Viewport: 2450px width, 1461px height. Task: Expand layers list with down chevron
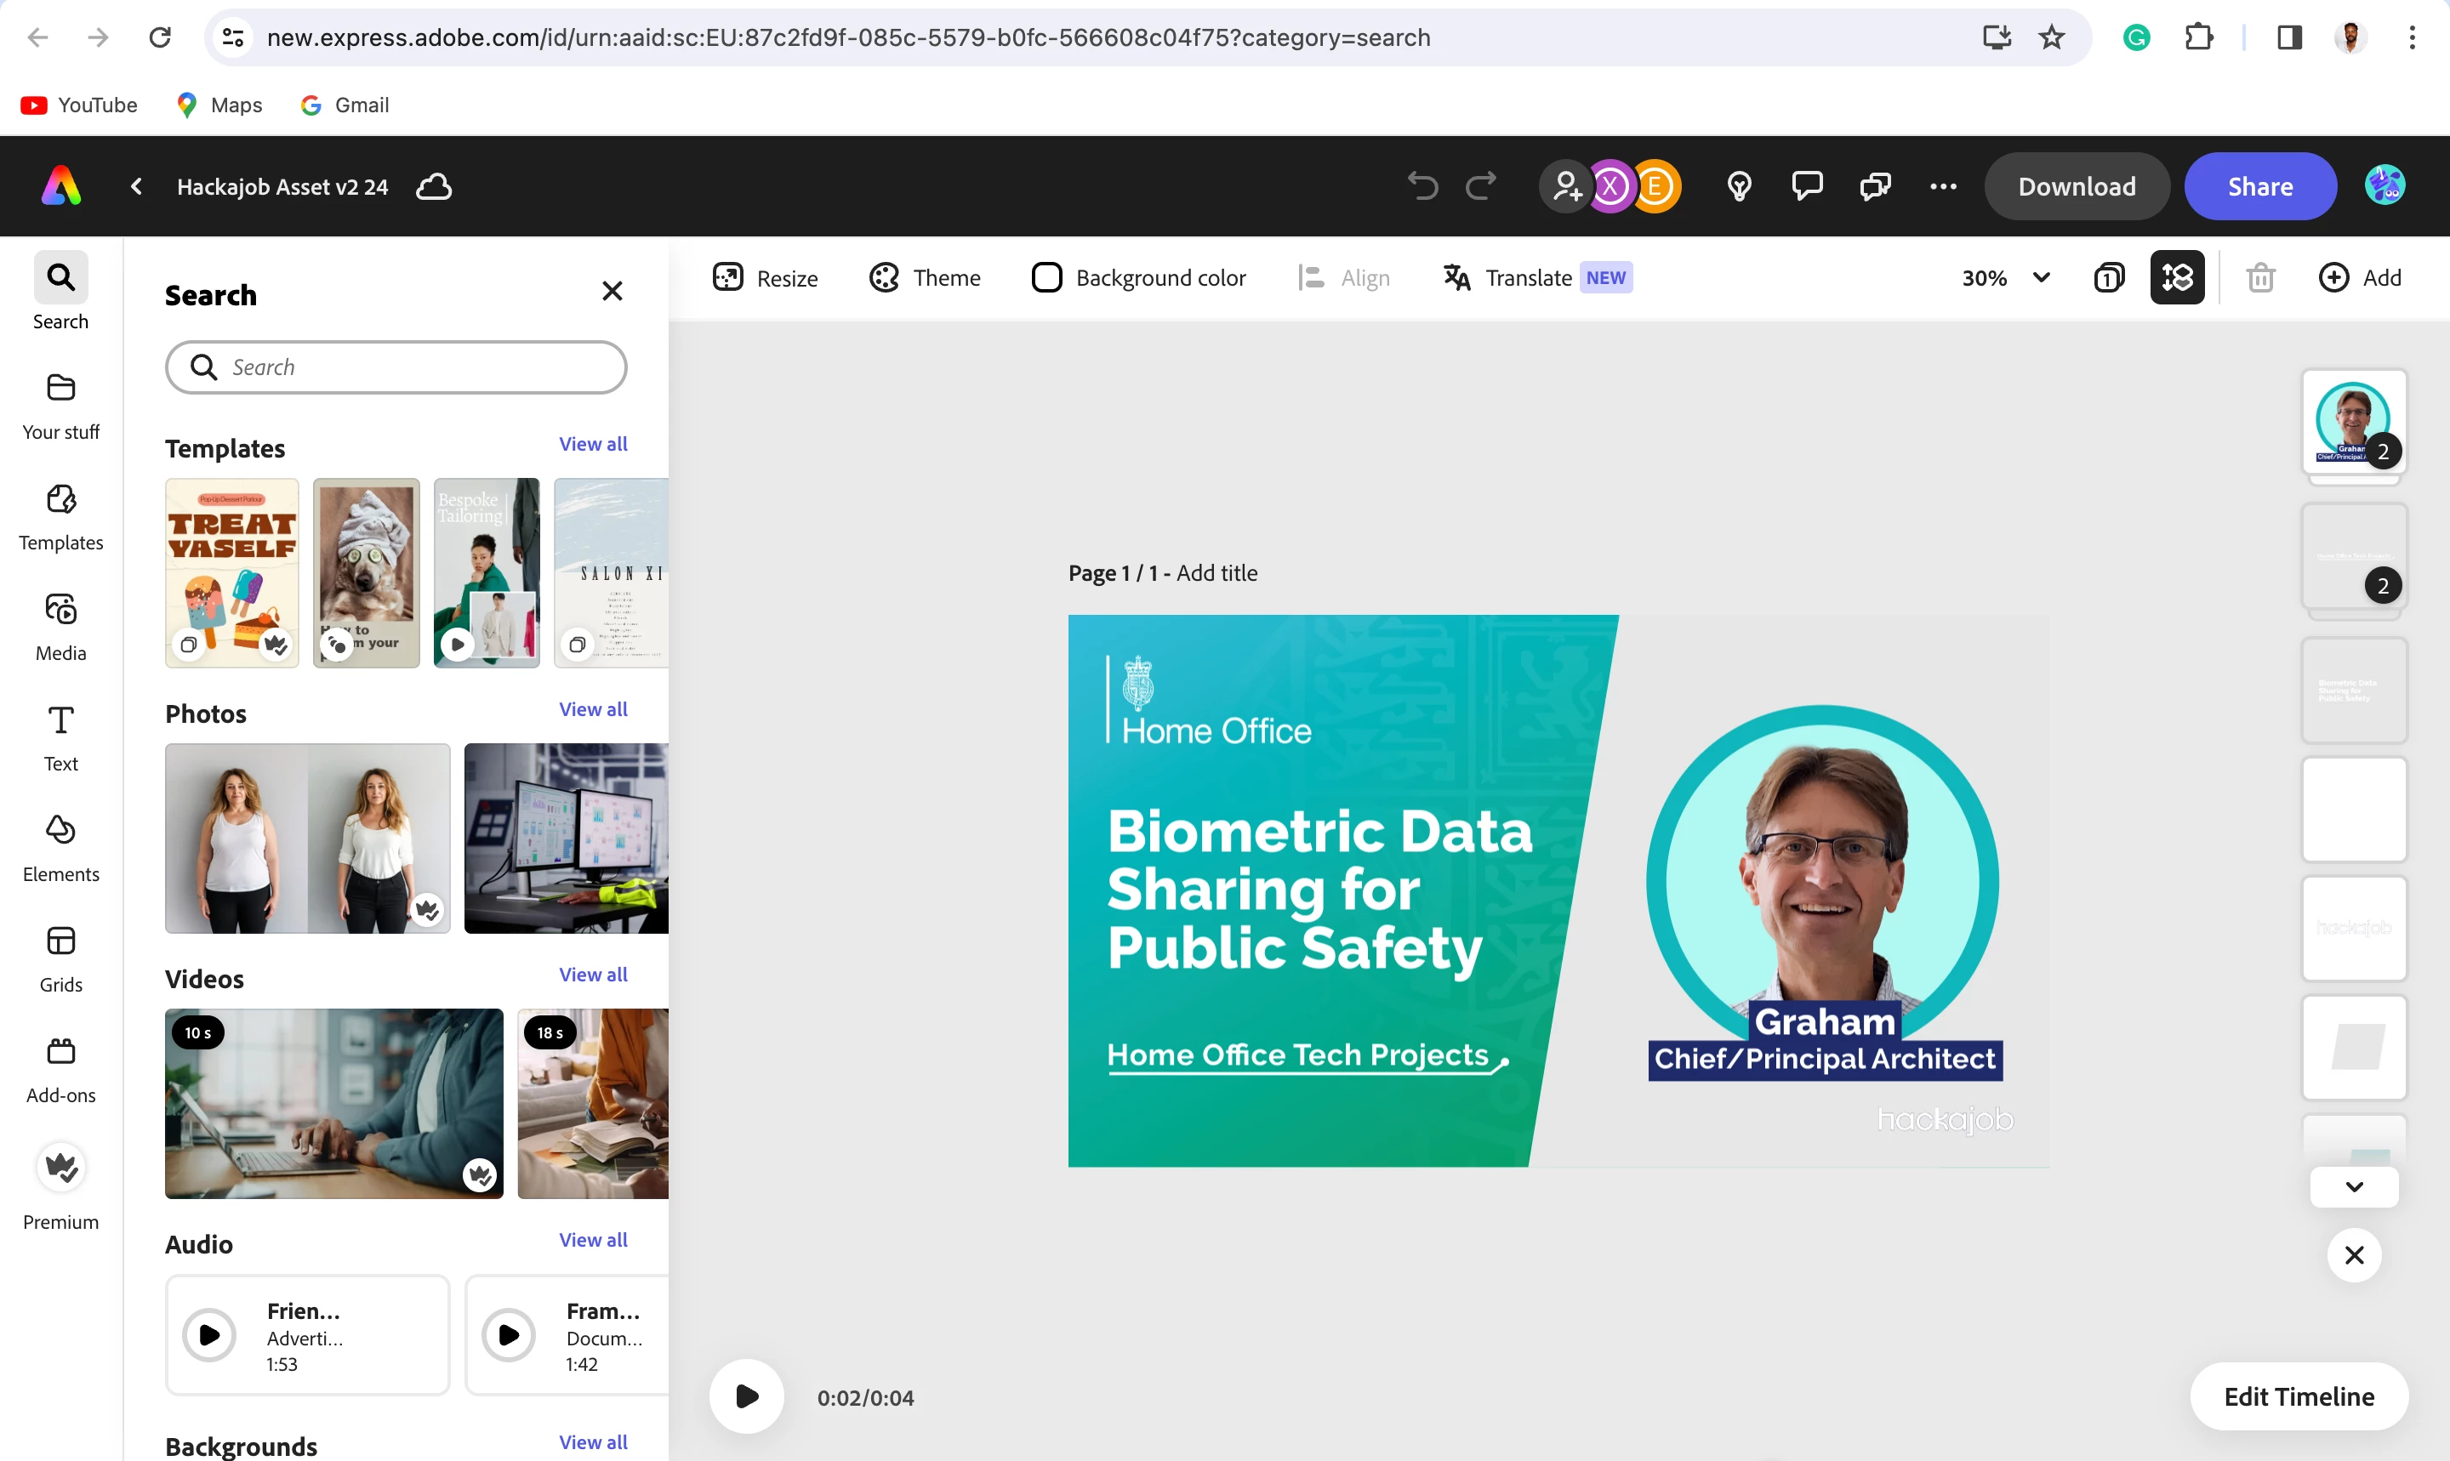2354,1186
